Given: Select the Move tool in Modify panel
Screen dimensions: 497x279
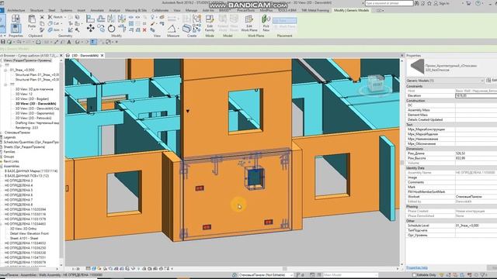Looking at the screenshot, I should click(x=90, y=29).
